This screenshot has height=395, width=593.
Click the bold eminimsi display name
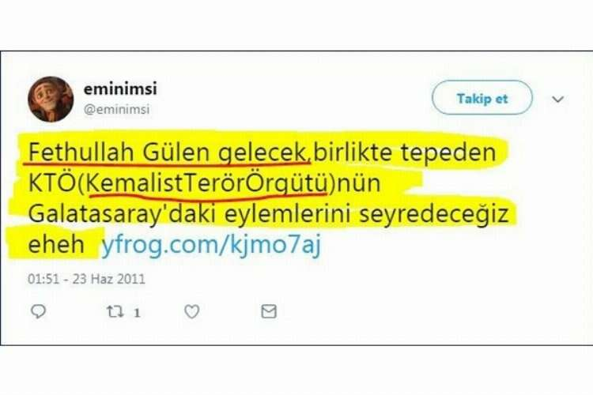(120, 89)
